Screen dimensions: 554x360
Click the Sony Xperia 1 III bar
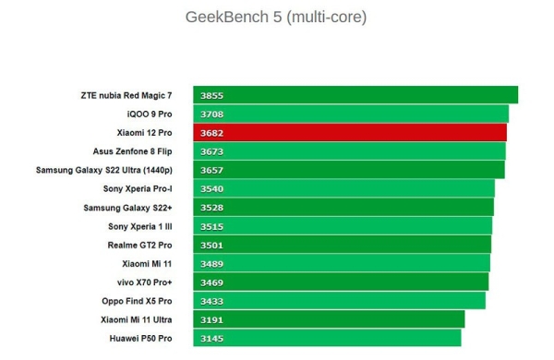pyautogui.click(x=343, y=226)
